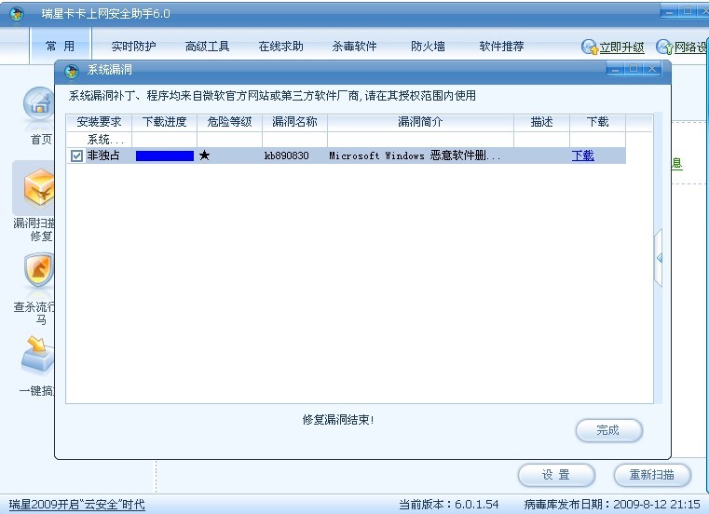Click the 一键搞定 download tray icon
Viewport: 709px width, 514px height.
tap(39, 354)
